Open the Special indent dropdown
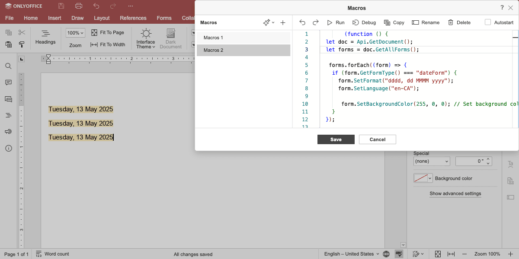The width and height of the screenshot is (519, 259). tap(432, 161)
